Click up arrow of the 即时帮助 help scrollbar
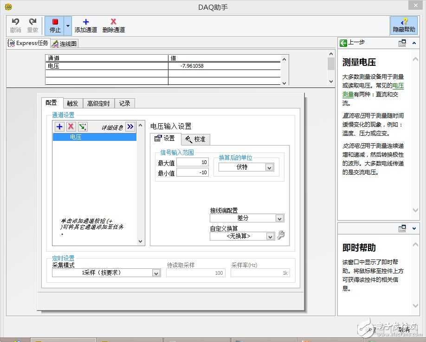426x342 pixels. tap(415, 245)
